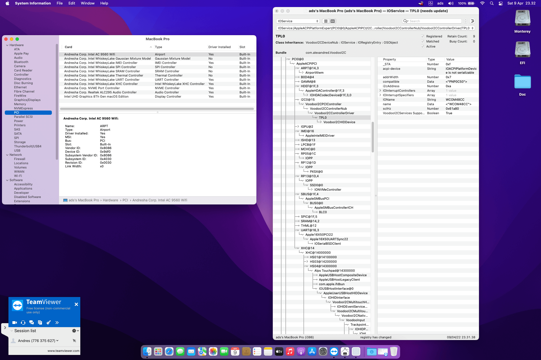
Task: Select the Graphics/Displays sidebar item
Action: click(x=27, y=100)
